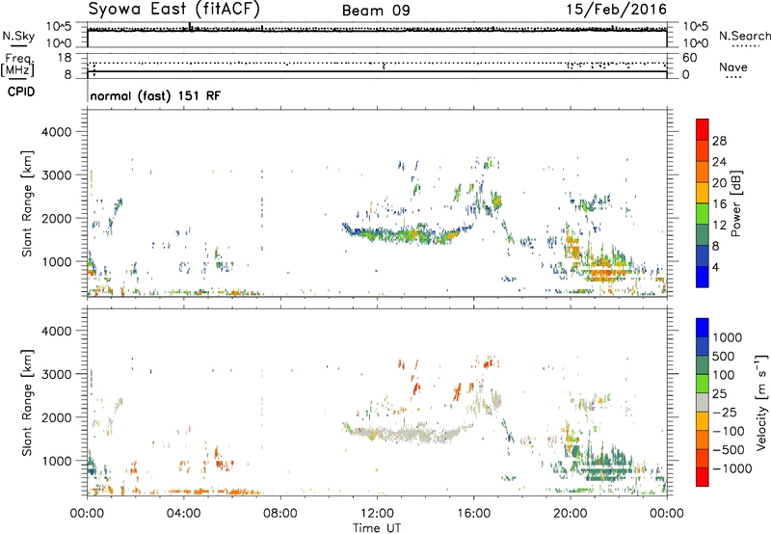Click the "-500" label on the Velocity colorbar

coord(729,449)
